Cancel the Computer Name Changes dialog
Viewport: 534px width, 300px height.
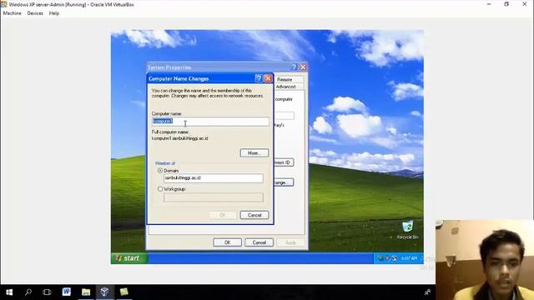(254, 215)
